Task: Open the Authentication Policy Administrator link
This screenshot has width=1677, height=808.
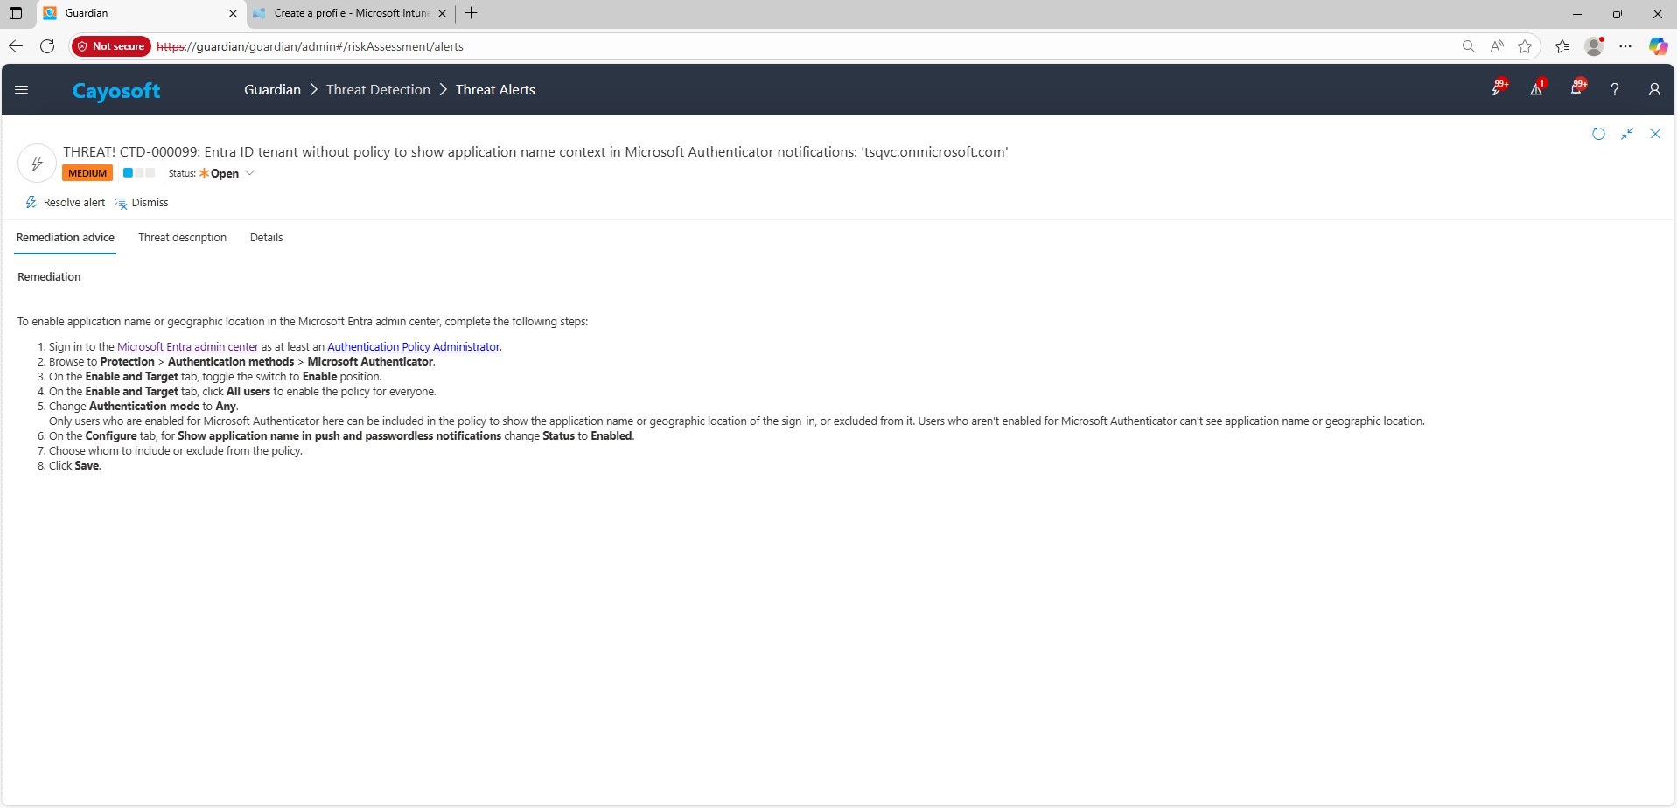Action: point(413,347)
